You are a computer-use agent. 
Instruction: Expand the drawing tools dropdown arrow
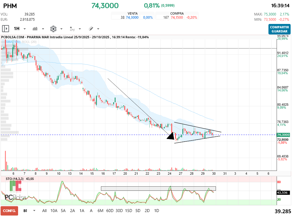[x=98, y=29]
